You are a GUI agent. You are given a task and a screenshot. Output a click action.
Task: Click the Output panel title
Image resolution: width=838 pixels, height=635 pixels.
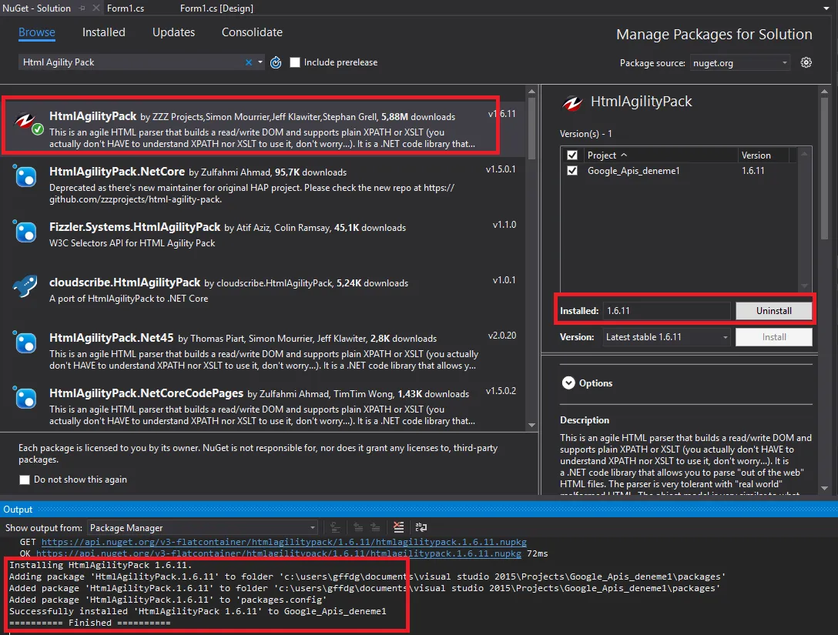tap(18, 510)
